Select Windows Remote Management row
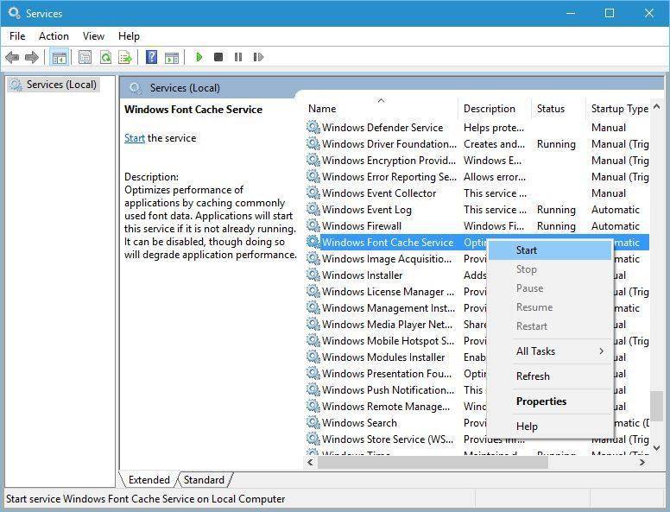670x512 pixels. [396, 406]
